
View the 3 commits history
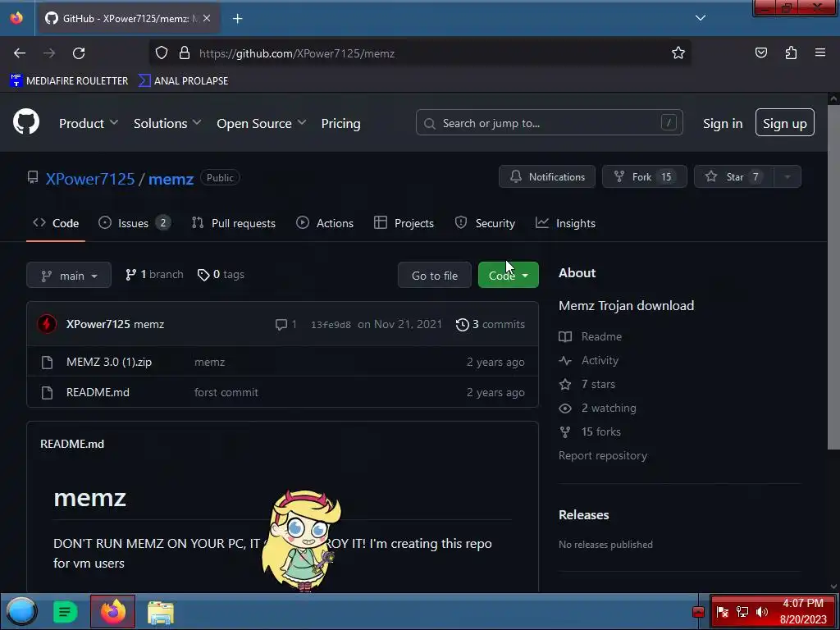(491, 325)
